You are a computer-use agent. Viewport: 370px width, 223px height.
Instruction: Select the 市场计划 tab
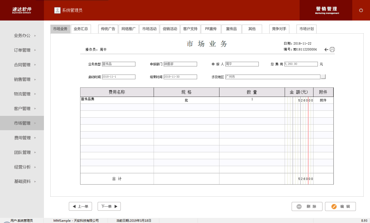[306, 29]
